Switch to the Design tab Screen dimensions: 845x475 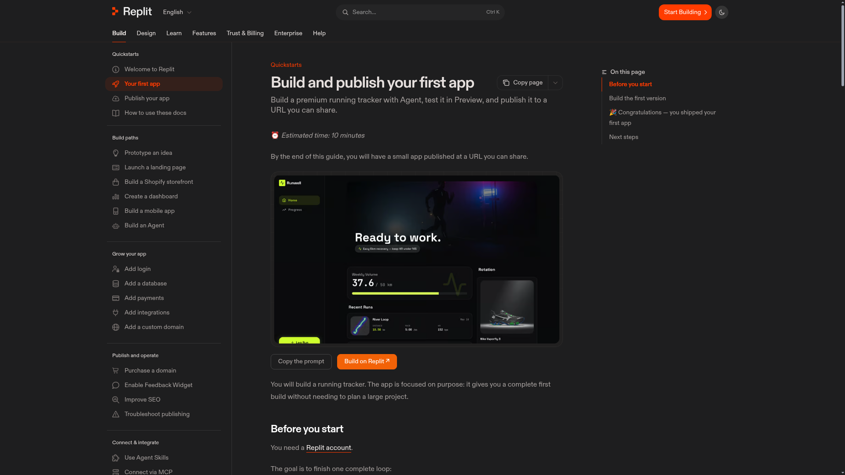(146, 33)
